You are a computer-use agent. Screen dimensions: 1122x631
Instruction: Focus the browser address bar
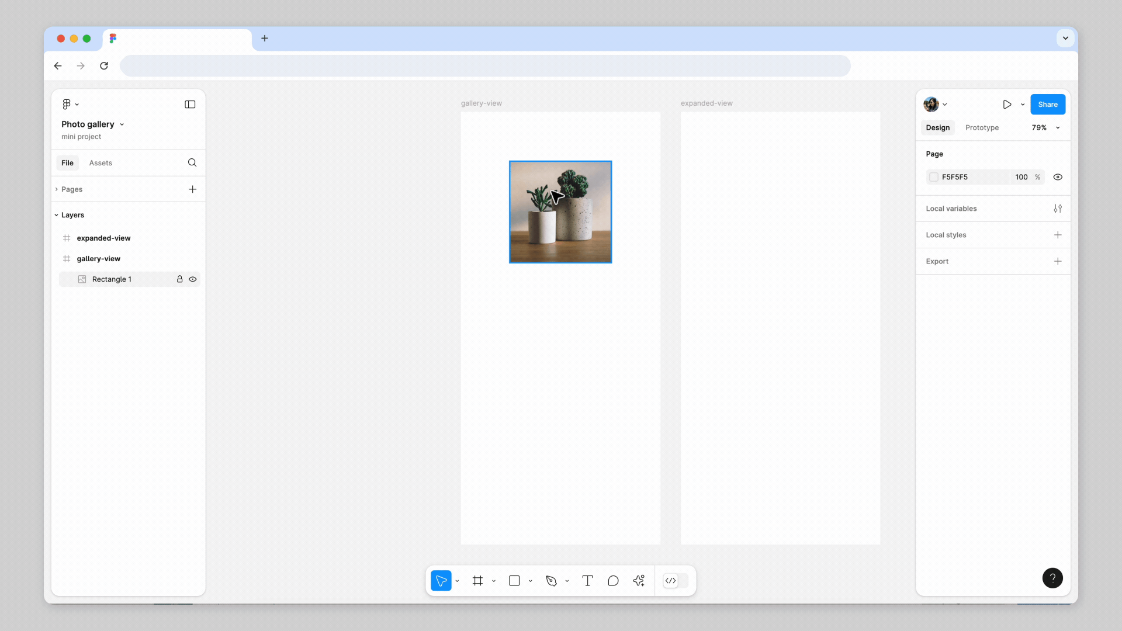[x=485, y=66]
